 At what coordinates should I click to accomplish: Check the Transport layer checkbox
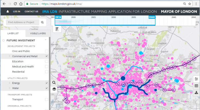click(x=47, y=99)
